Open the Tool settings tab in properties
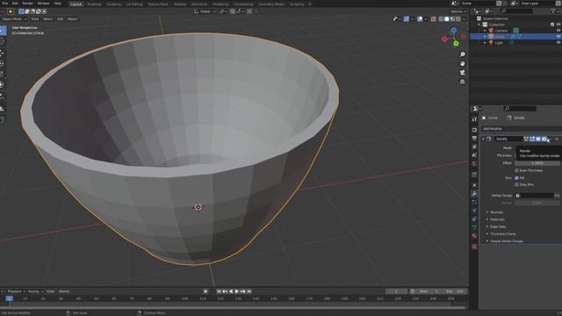Screen dimensions: 562x316 click(474, 119)
